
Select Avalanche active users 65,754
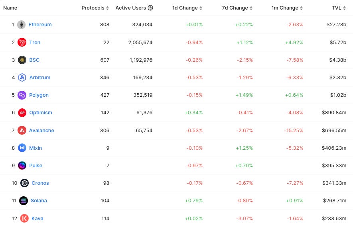tap(144, 131)
